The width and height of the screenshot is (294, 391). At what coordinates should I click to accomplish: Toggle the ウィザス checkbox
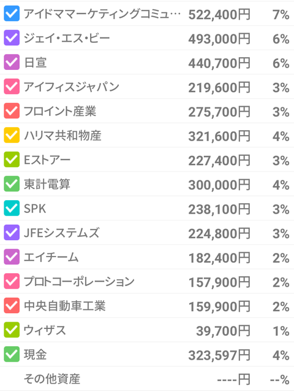pyautogui.click(x=12, y=330)
